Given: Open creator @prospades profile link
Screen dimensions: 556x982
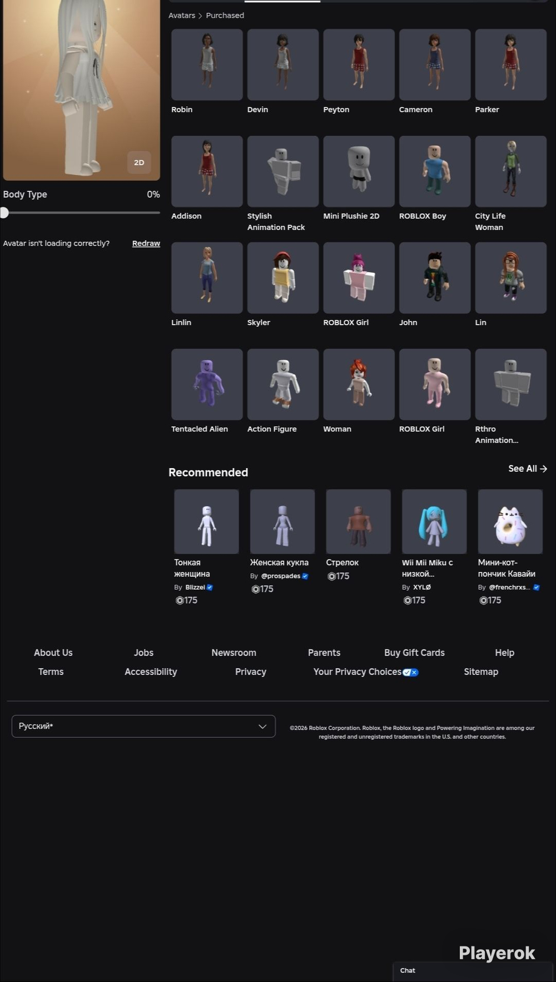Looking at the screenshot, I should (x=281, y=576).
